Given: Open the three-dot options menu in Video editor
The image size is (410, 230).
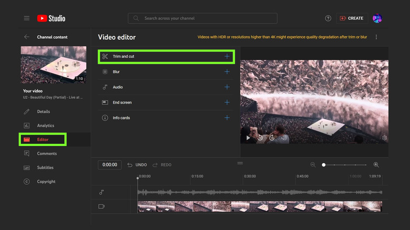Looking at the screenshot, I should (376, 37).
